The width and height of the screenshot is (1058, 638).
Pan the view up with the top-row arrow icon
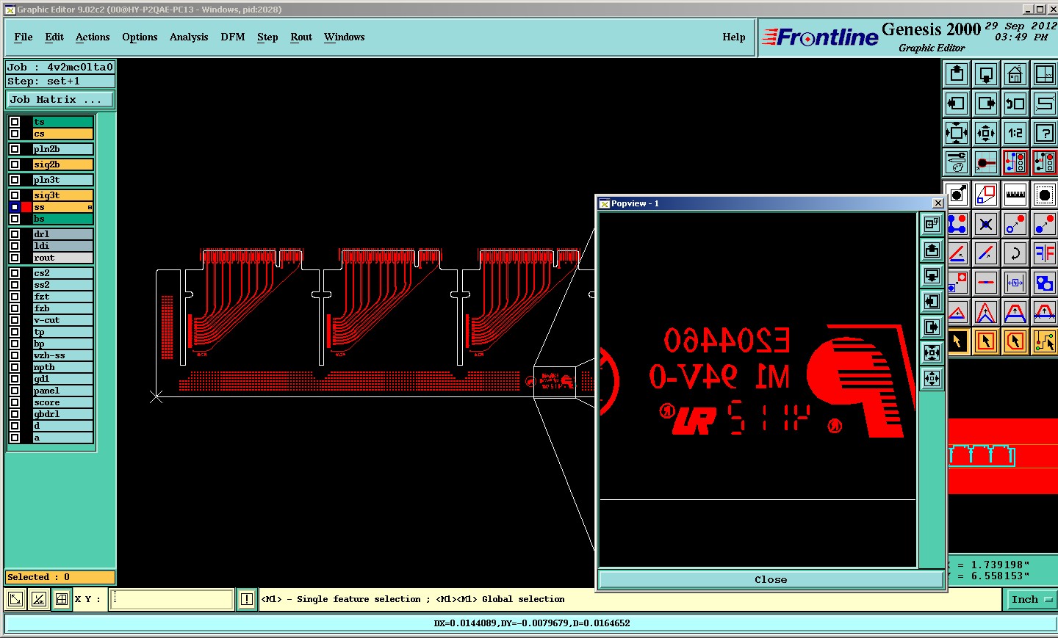pyautogui.click(x=957, y=74)
